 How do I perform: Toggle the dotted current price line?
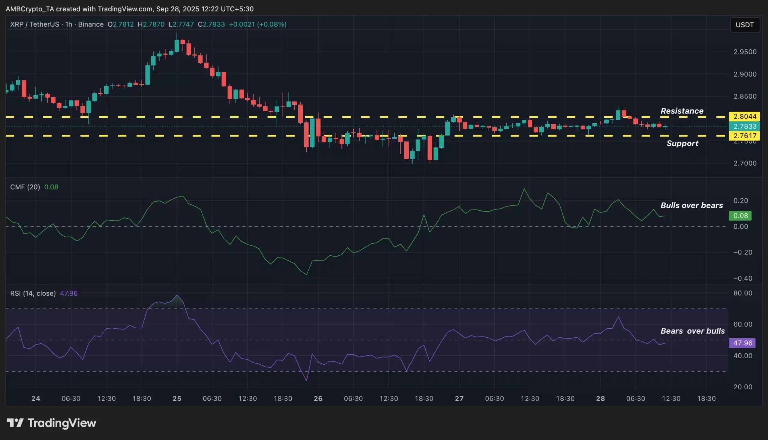[x=211, y=127]
